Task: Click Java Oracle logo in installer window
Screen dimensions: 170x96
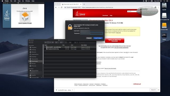Action: coord(7,15)
